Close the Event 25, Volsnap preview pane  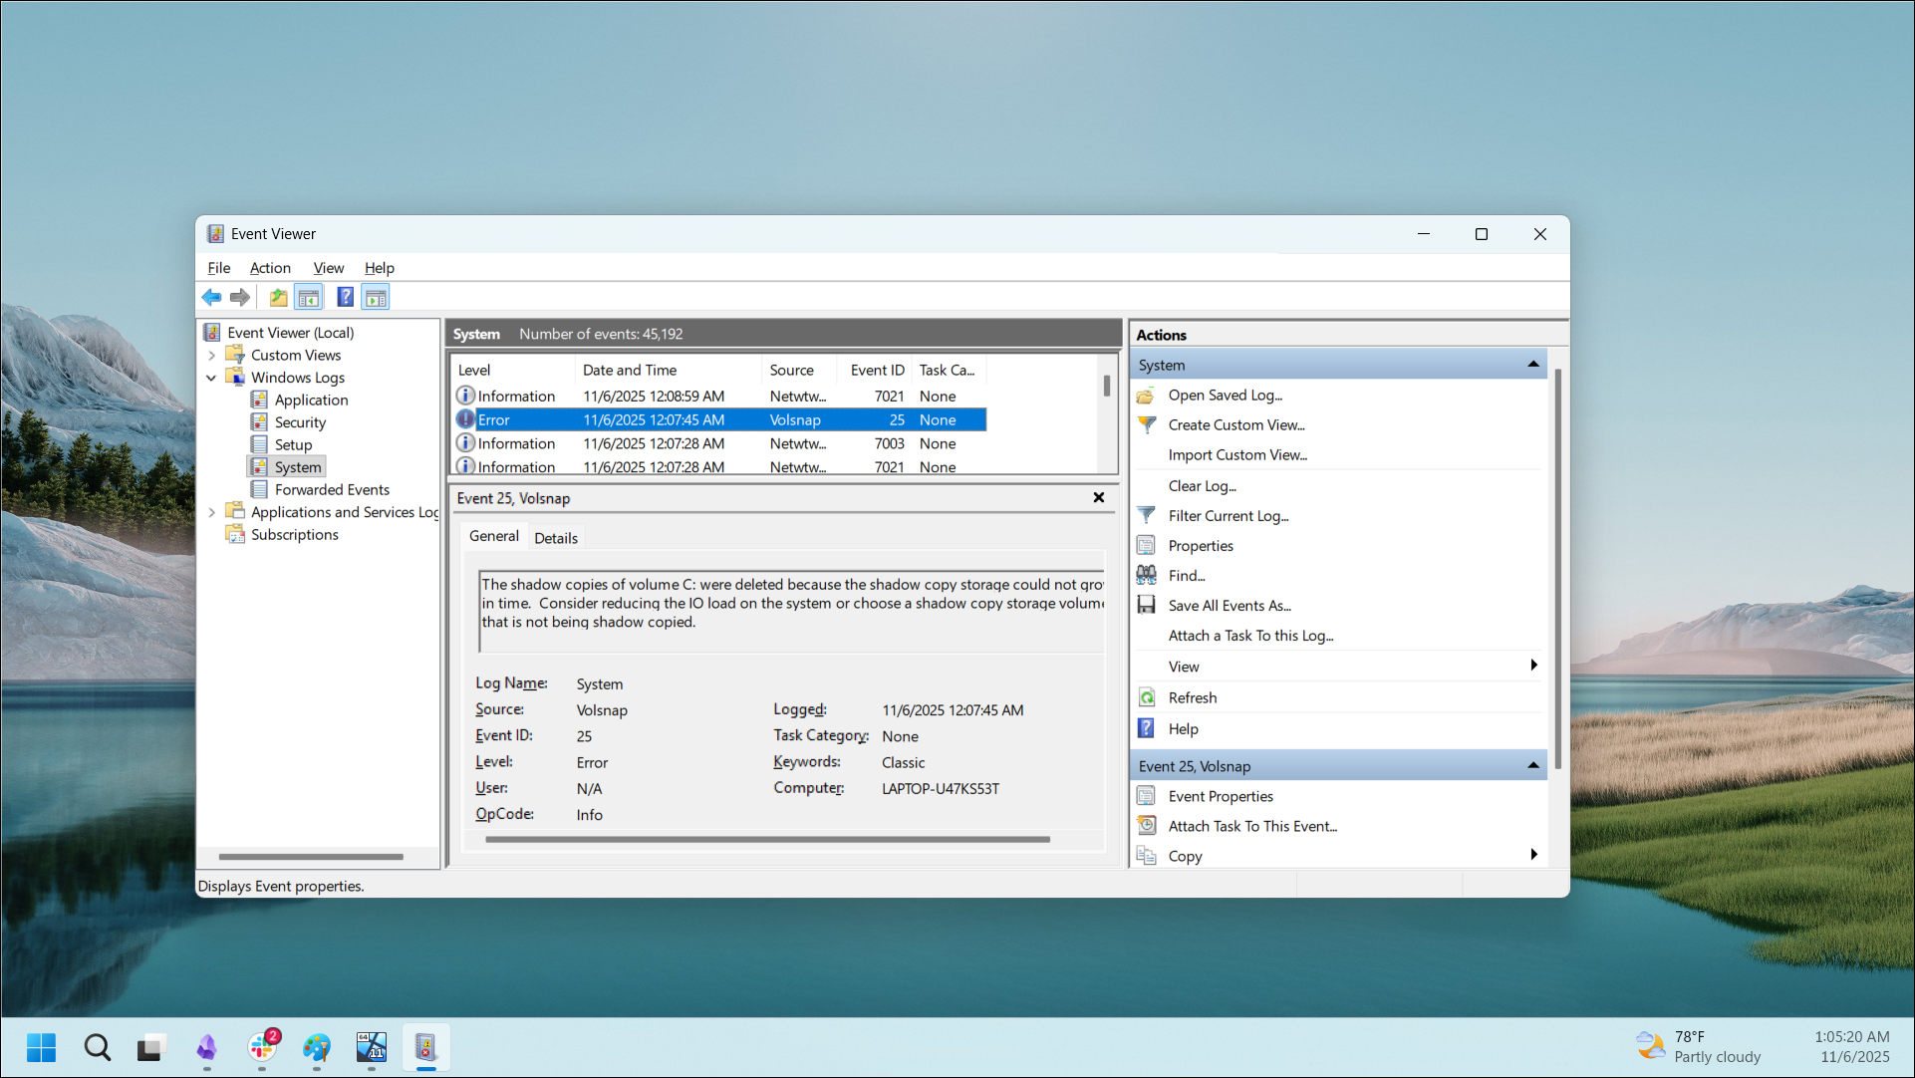coord(1099,498)
